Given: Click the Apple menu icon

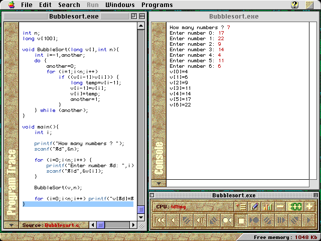Looking at the screenshot, I should [x=11, y=5].
